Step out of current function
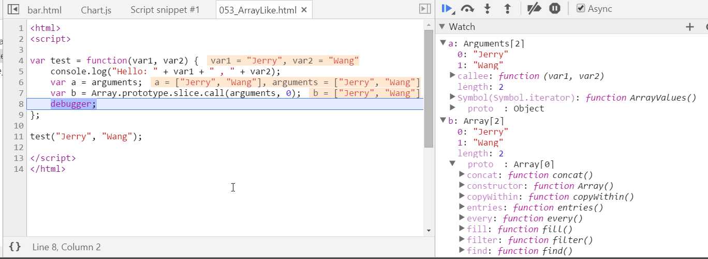 click(x=507, y=9)
